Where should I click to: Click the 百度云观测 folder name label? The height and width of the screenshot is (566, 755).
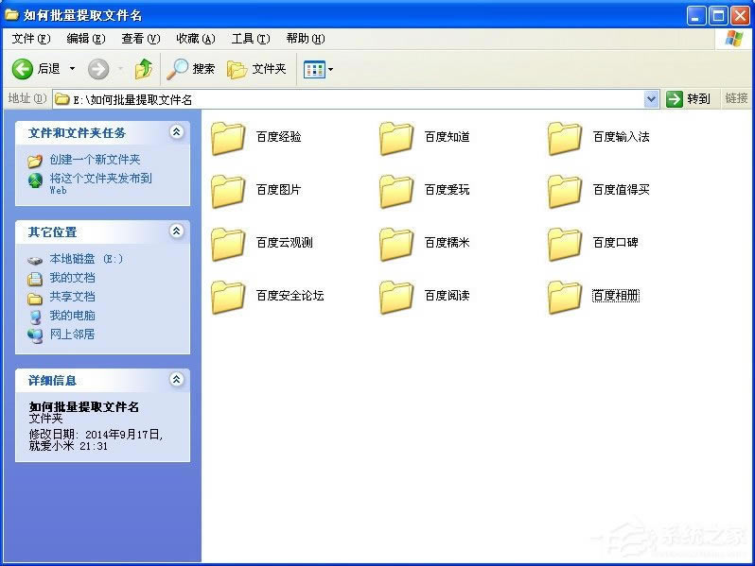tap(284, 242)
